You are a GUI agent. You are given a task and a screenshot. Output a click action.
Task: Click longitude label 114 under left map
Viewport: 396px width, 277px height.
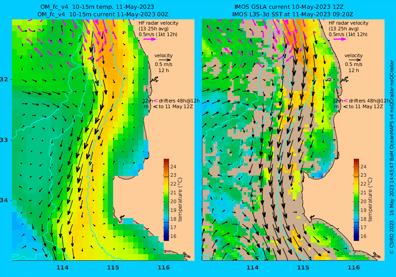tap(62, 268)
